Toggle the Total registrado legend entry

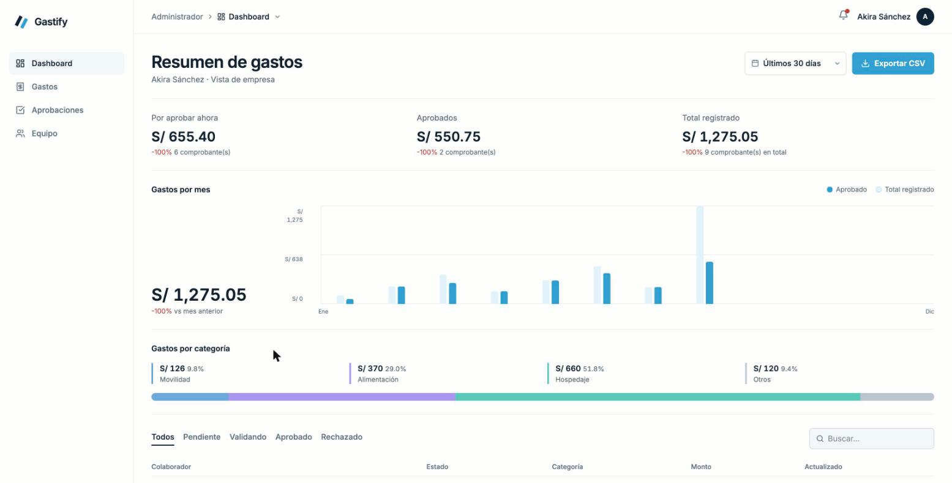pyautogui.click(x=905, y=190)
